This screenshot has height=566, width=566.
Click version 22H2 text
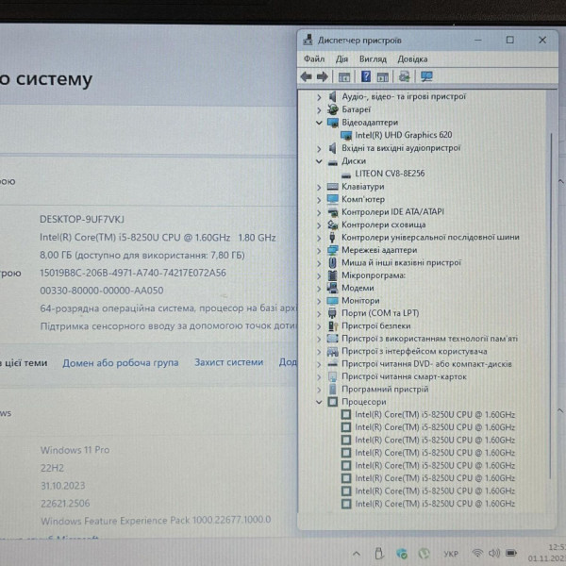click(x=52, y=468)
